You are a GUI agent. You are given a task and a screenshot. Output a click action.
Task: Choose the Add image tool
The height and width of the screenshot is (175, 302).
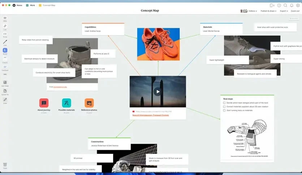pos(5,82)
